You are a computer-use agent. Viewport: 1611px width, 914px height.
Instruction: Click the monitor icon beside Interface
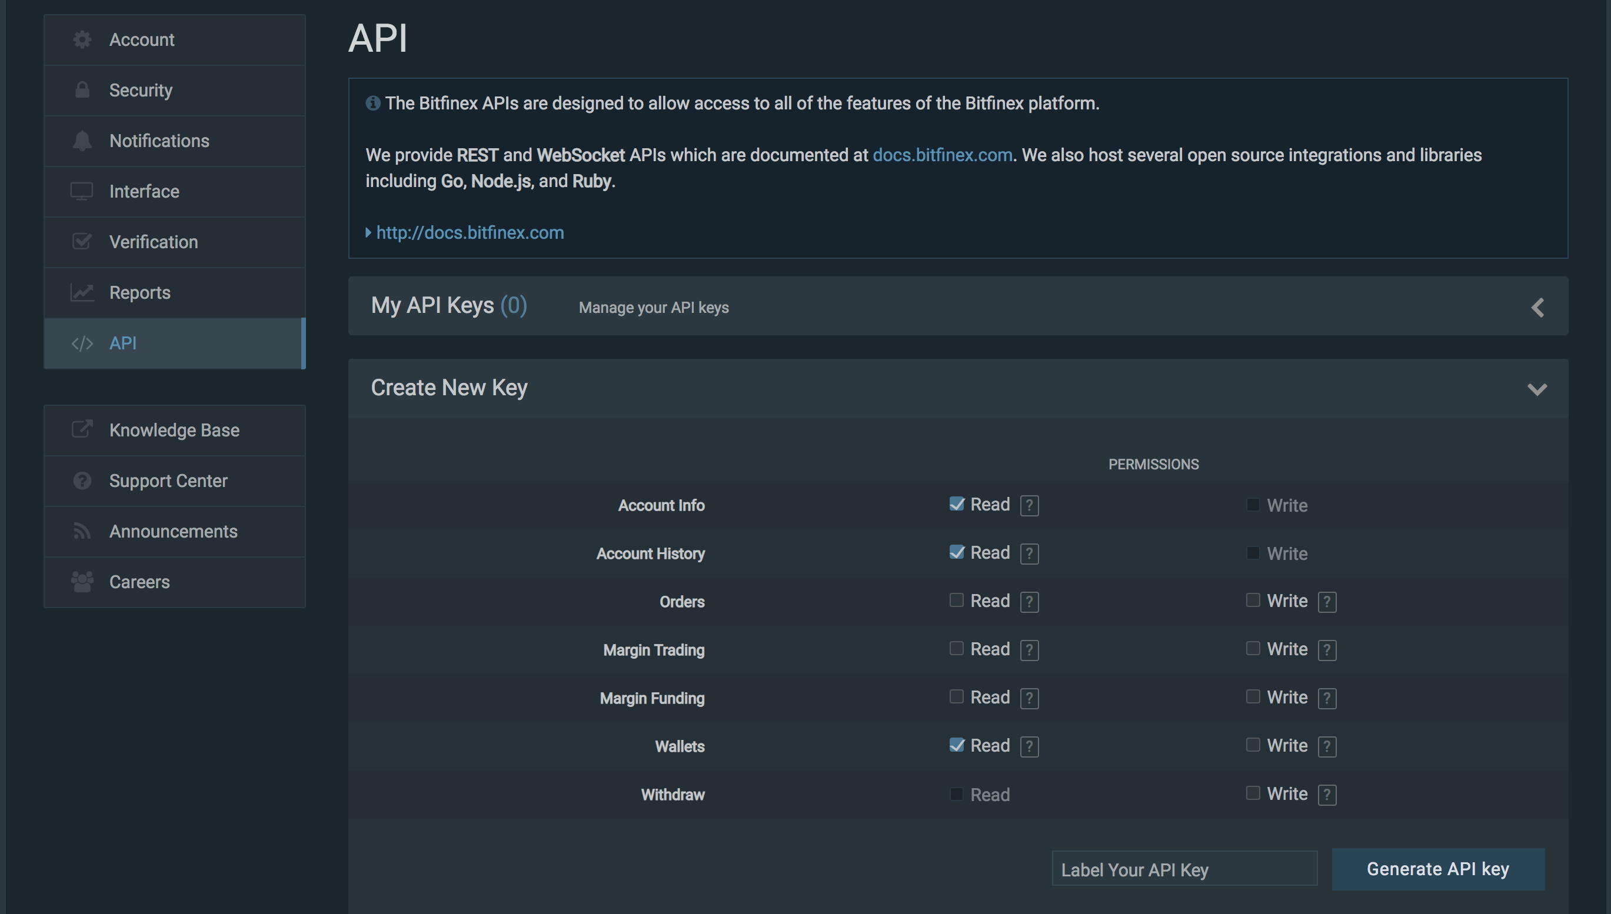tap(82, 192)
